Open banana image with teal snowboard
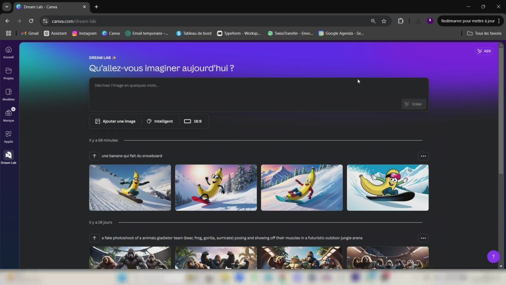The image size is (506, 285). (x=302, y=188)
